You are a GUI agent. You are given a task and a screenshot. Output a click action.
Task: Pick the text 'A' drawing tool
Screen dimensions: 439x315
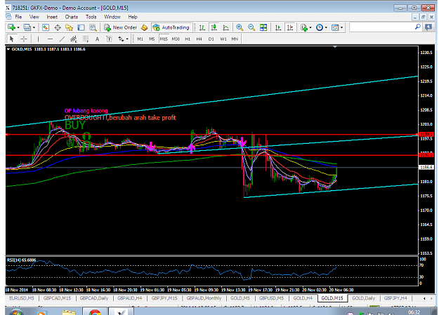tap(97, 39)
